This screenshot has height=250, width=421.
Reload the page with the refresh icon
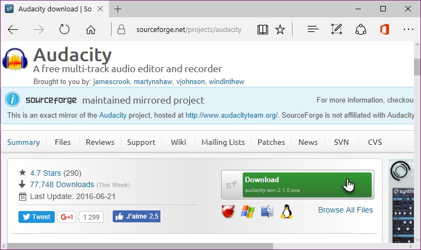click(x=64, y=29)
